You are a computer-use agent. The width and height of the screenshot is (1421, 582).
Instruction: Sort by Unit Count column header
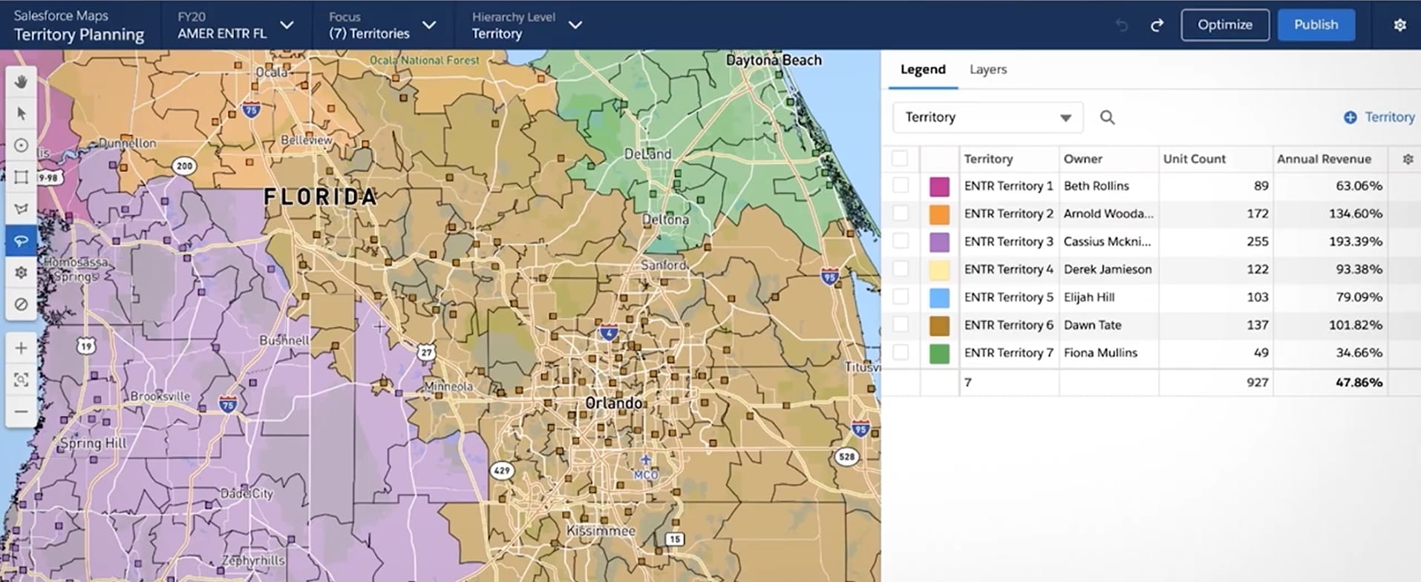point(1194,159)
